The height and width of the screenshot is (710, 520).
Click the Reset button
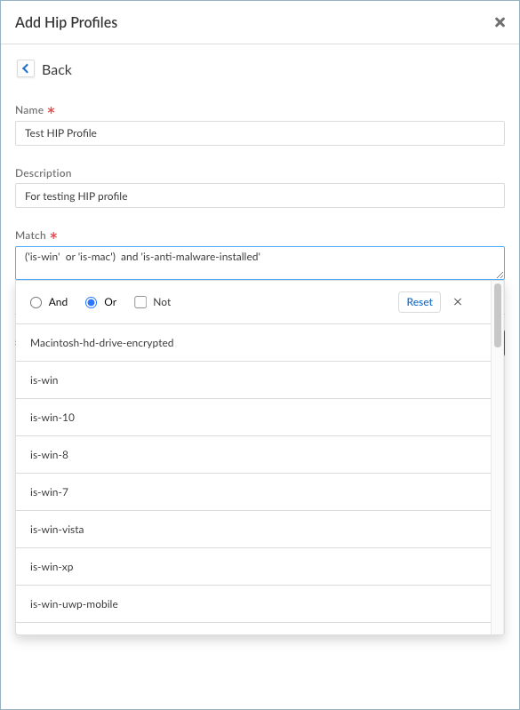420,302
